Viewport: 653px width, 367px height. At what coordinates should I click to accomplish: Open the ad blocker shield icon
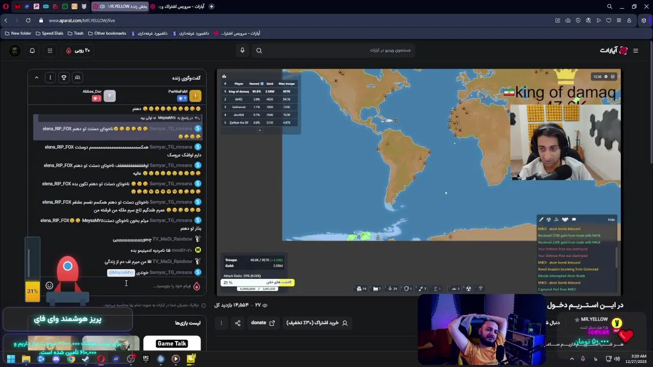click(578, 20)
